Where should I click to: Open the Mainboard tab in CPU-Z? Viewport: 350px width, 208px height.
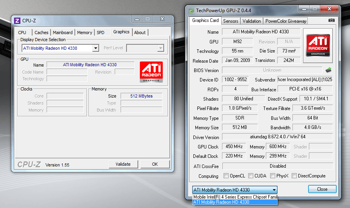(x=63, y=33)
